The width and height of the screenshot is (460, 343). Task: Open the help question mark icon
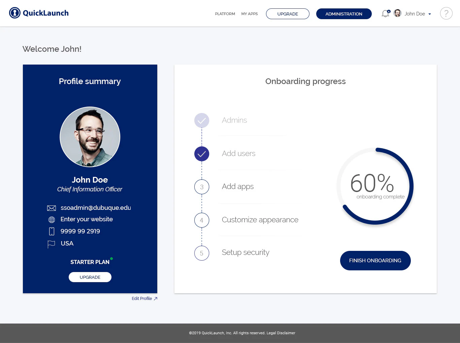click(446, 13)
